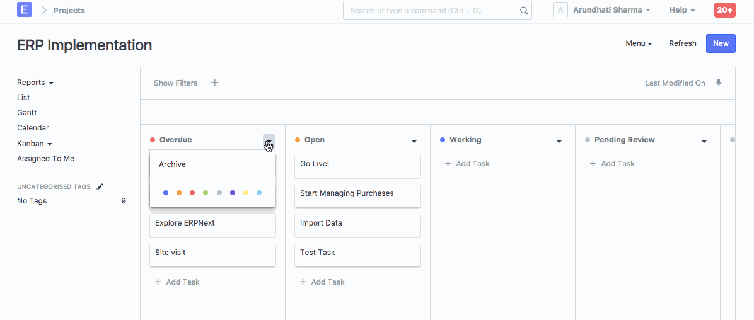
Task: Choose the yellow color dot
Action: pos(246,193)
